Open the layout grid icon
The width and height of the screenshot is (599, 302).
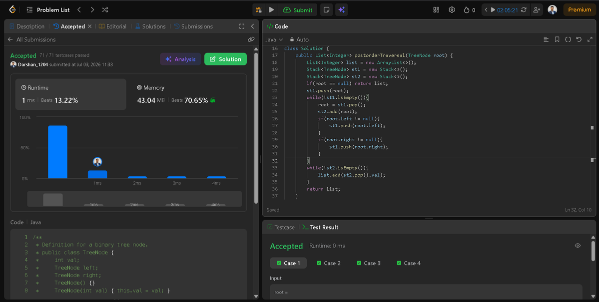click(x=436, y=10)
